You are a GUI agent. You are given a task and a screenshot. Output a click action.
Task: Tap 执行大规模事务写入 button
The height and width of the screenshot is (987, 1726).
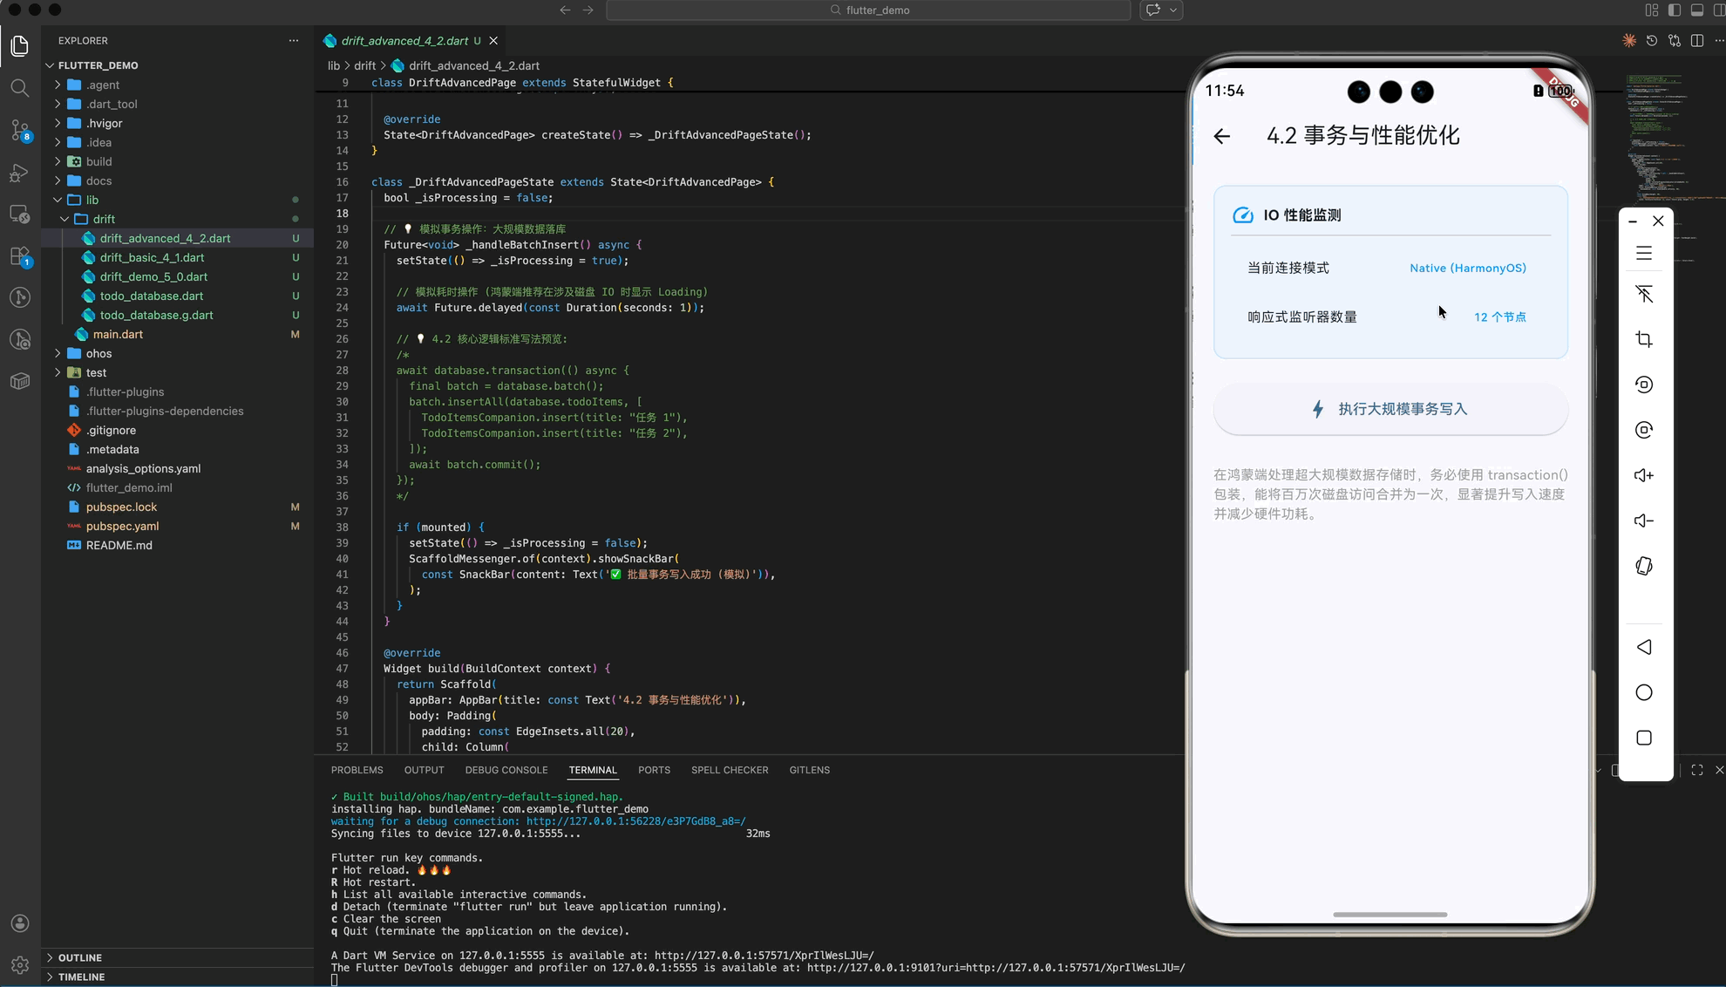[1390, 409]
